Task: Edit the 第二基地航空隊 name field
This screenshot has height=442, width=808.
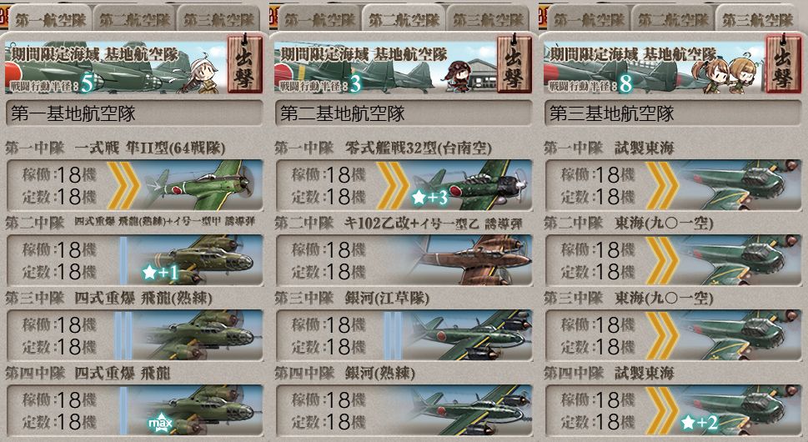Action: [x=404, y=113]
